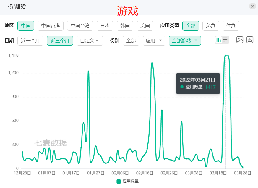Select 近三个月 date range

click(x=60, y=41)
